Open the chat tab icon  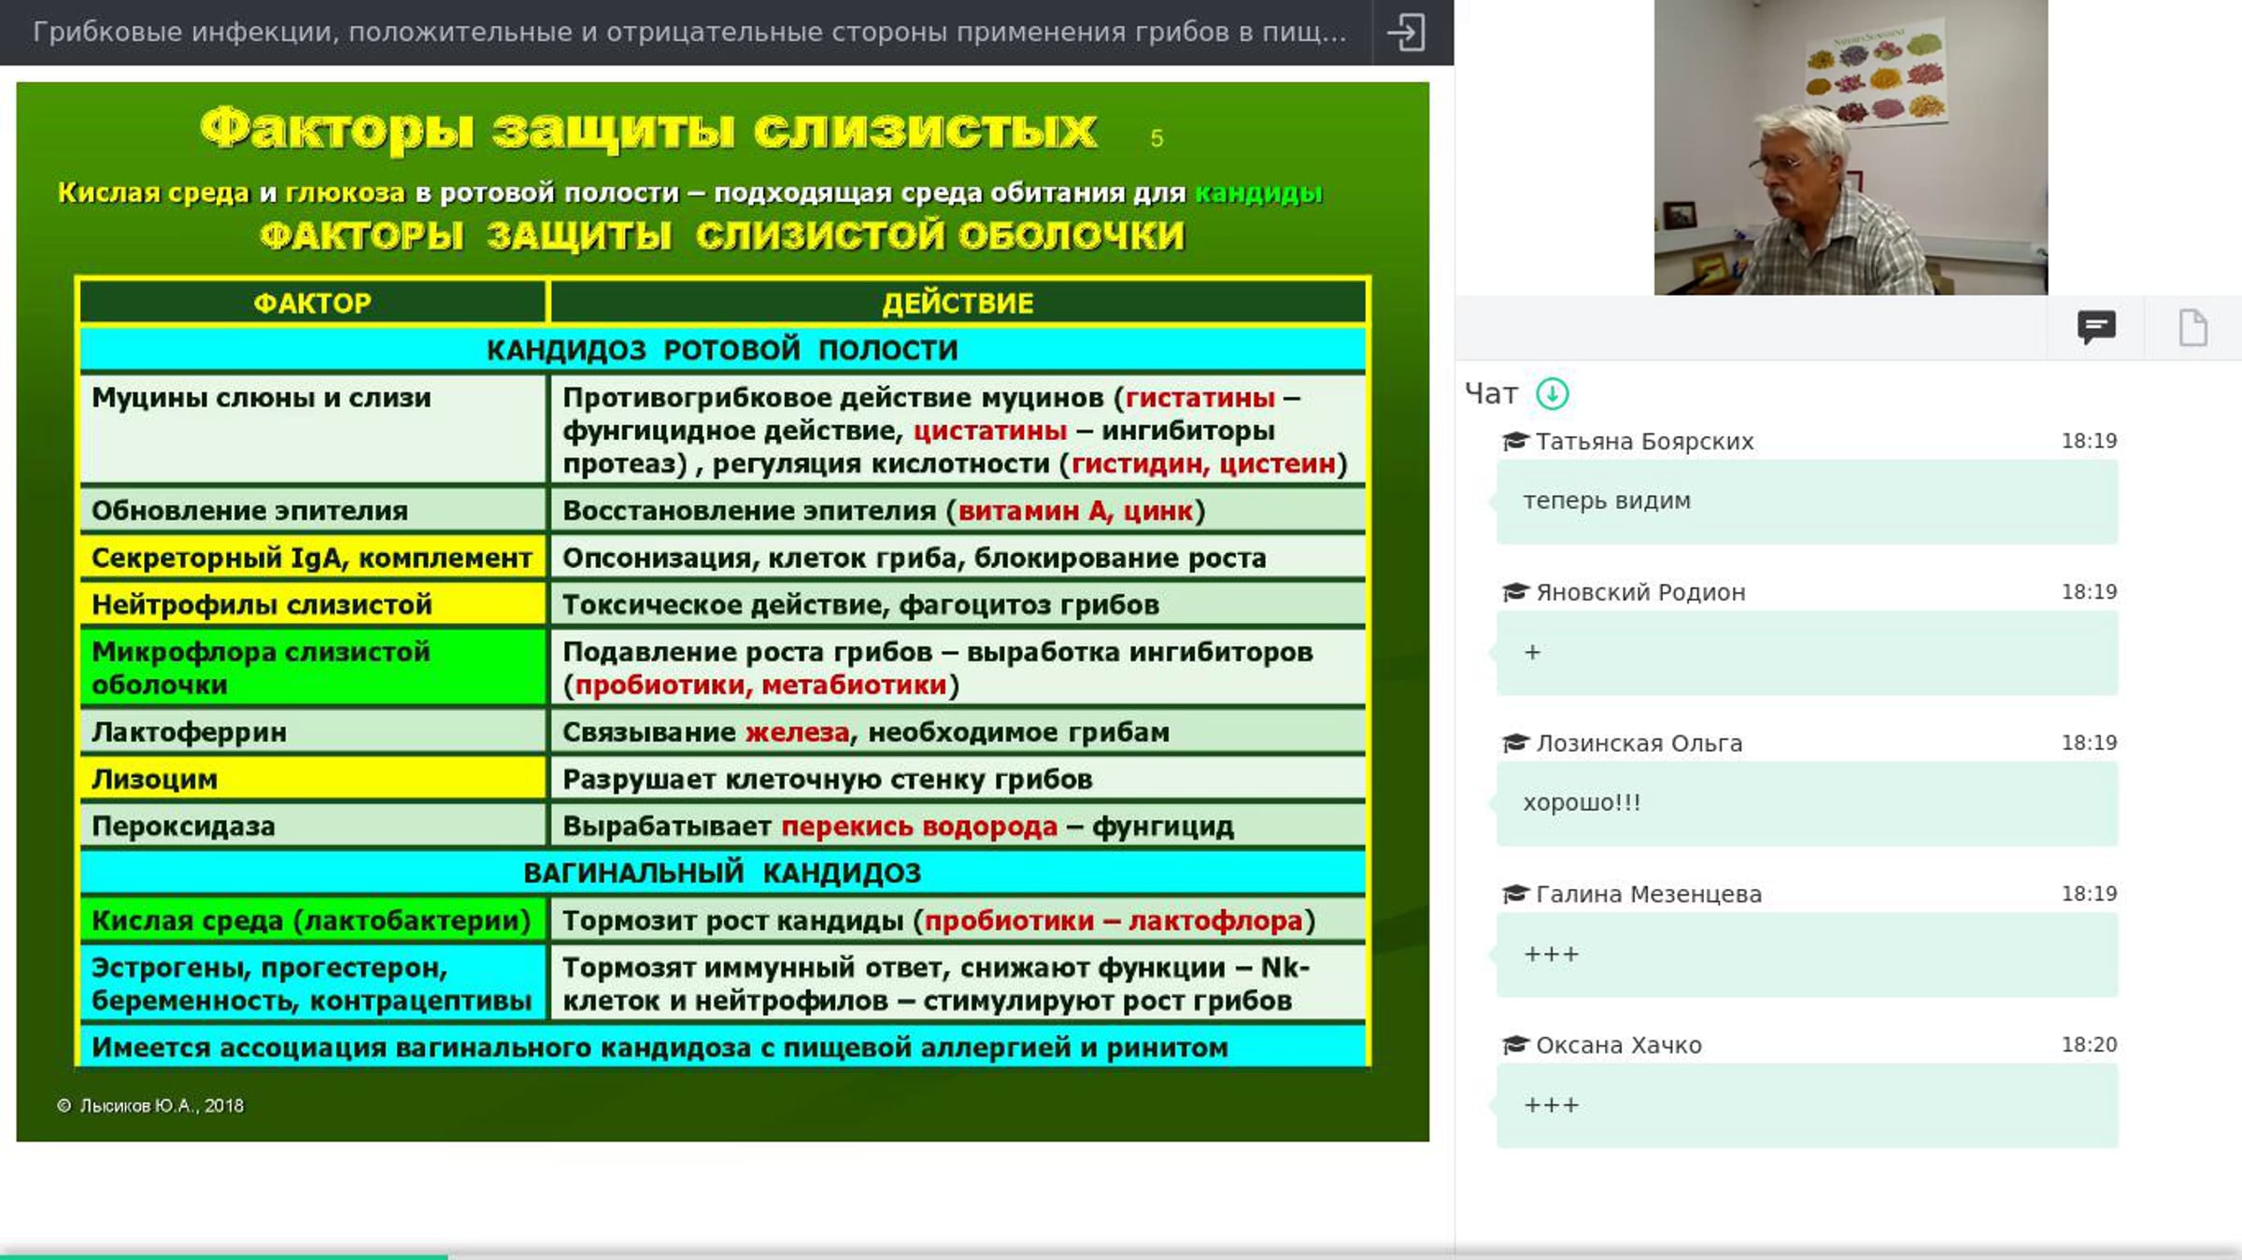(2096, 327)
